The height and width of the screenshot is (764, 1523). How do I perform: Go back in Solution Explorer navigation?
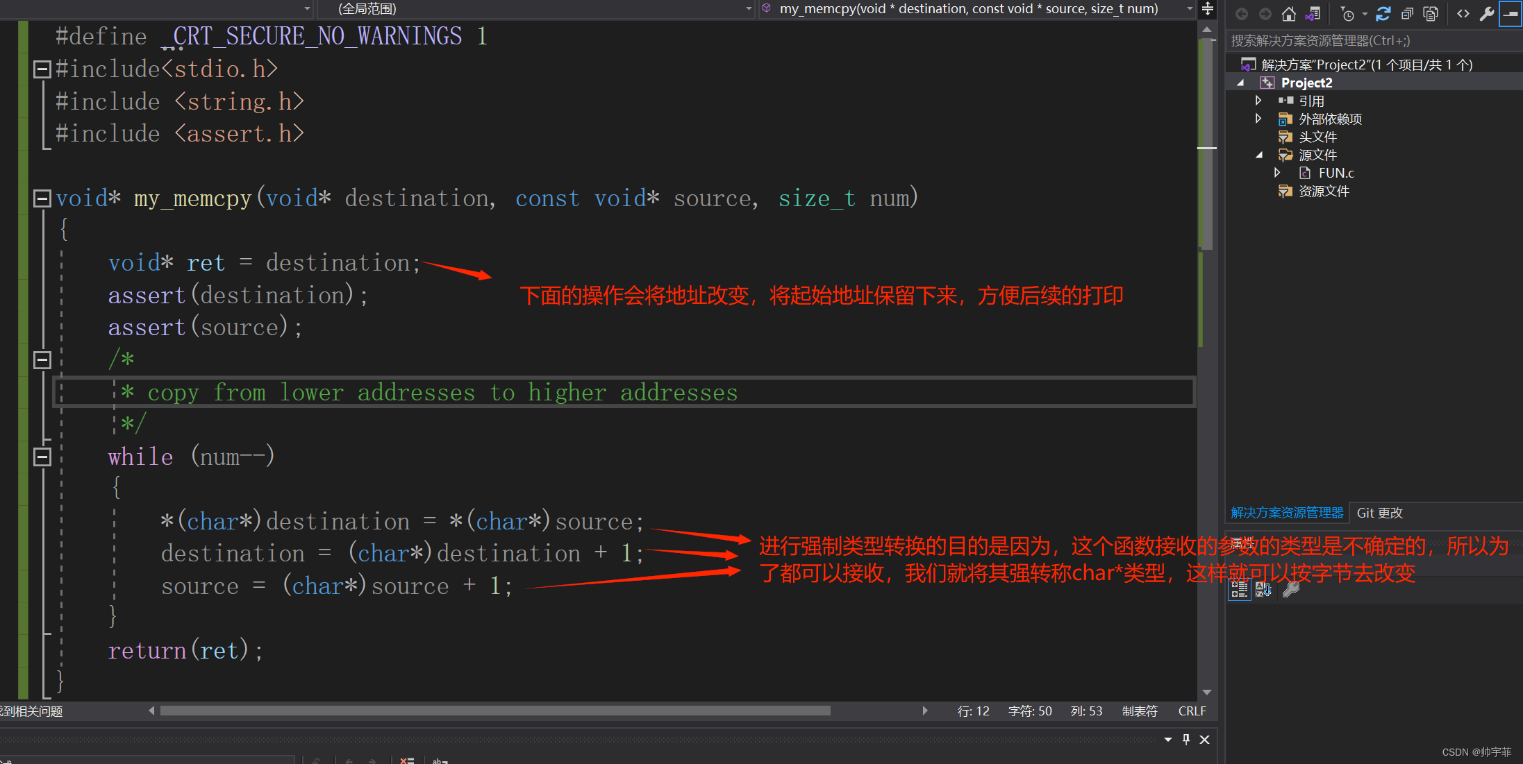(x=1242, y=14)
